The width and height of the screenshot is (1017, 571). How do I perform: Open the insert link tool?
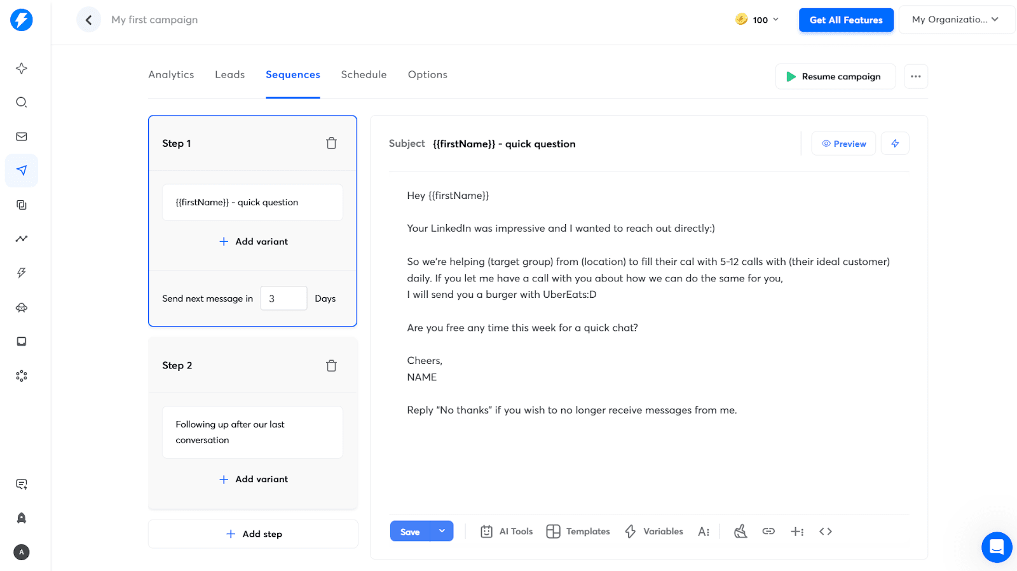click(x=768, y=532)
